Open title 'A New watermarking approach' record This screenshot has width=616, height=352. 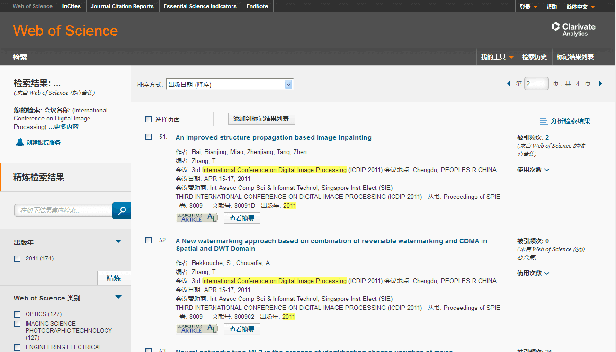(x=331, y=245)
